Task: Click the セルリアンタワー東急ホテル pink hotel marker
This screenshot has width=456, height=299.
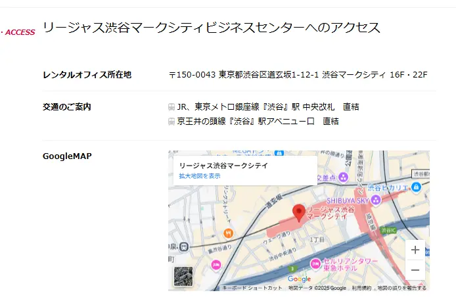Action: click(x=315, y=264)
